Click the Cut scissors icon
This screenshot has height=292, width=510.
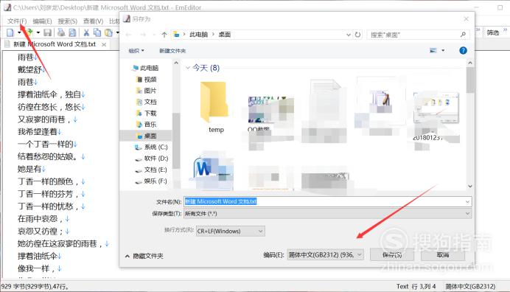86,32
